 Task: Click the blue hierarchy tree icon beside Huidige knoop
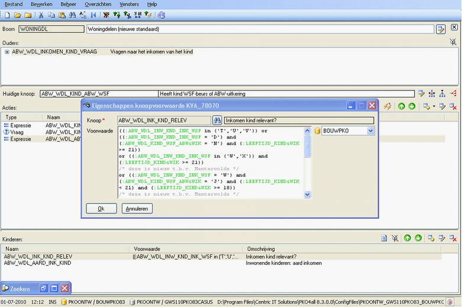coord(442,93)
